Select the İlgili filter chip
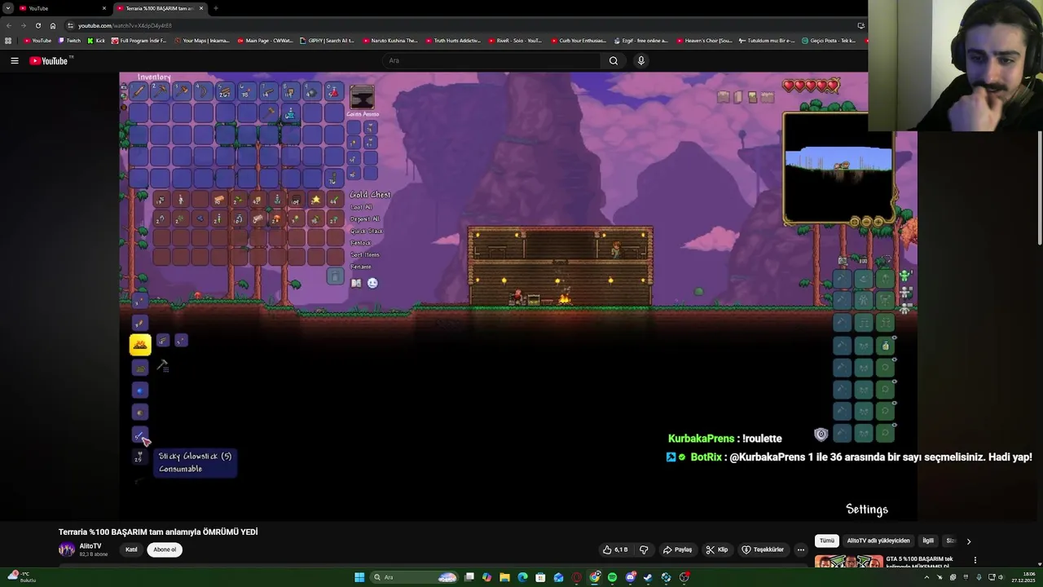 coord(927,541)
